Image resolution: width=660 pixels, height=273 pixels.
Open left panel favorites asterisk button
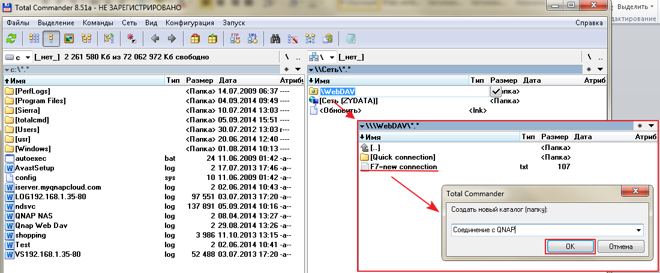[287, 70]
